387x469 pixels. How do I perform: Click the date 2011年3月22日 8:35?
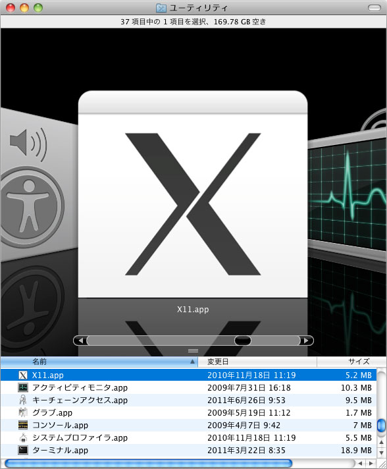point(246,450)
